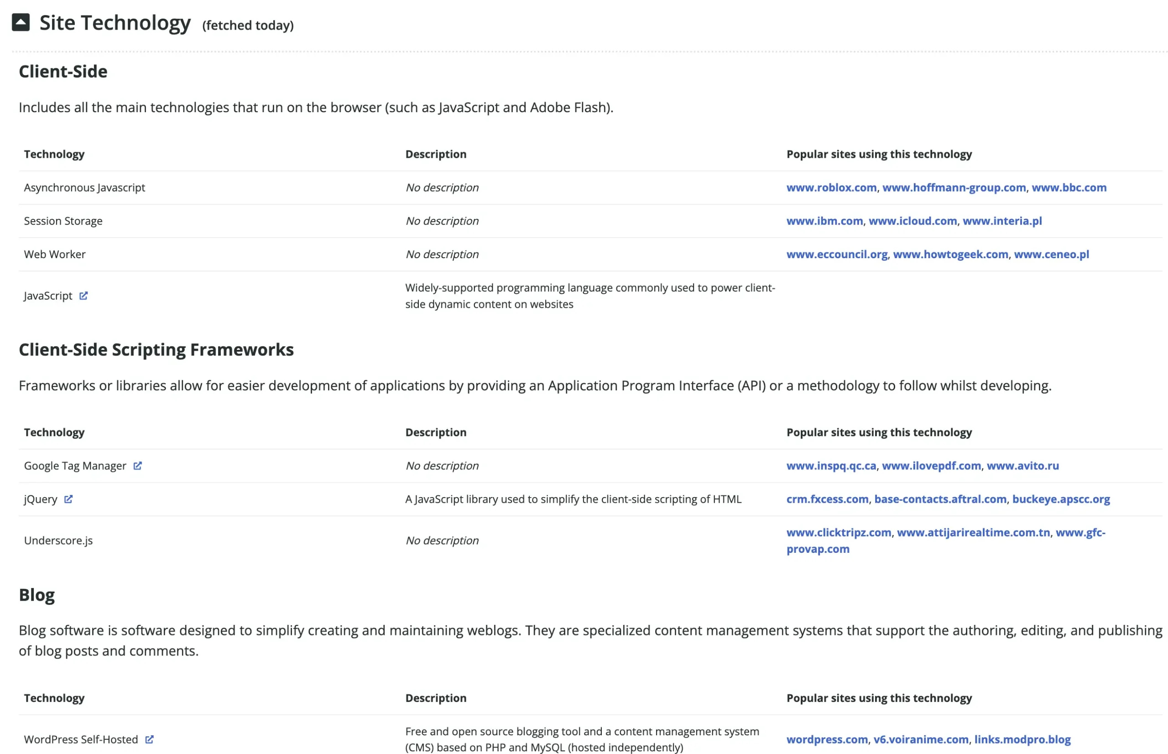Go to the www.bbc.com link
The height and width of the screenshot is (754, 1168).
click(1069, 187)
